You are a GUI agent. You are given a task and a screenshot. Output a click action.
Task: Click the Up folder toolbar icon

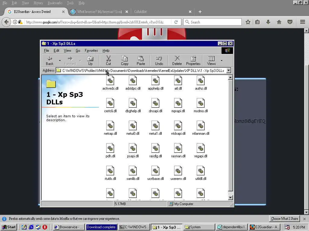[x=90, y=61]
